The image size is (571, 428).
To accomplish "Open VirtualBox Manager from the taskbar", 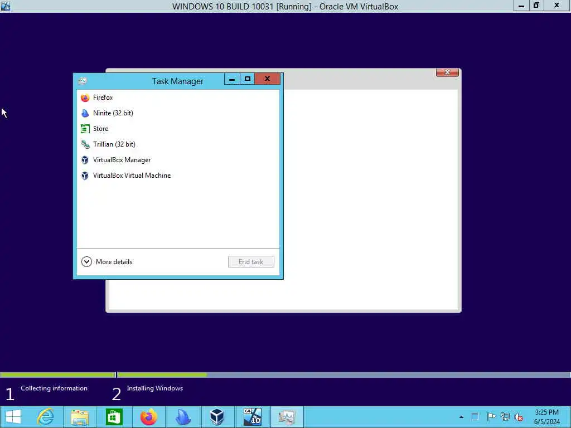I will coord(217,417).
